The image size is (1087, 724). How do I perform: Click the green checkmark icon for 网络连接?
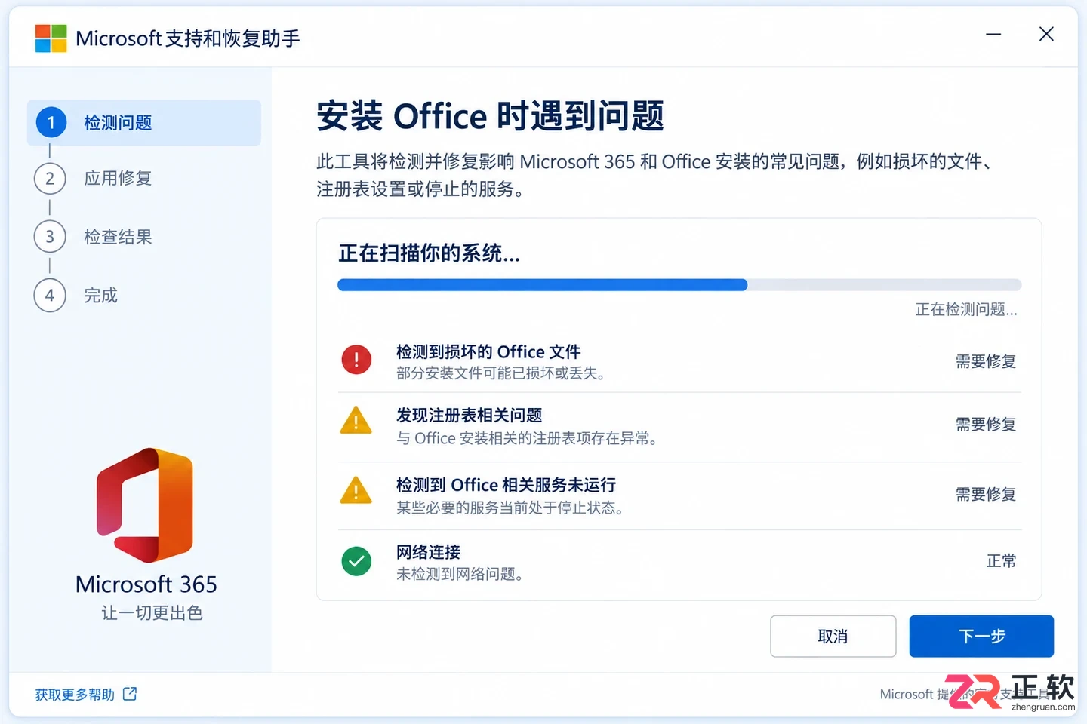[356, 561]
